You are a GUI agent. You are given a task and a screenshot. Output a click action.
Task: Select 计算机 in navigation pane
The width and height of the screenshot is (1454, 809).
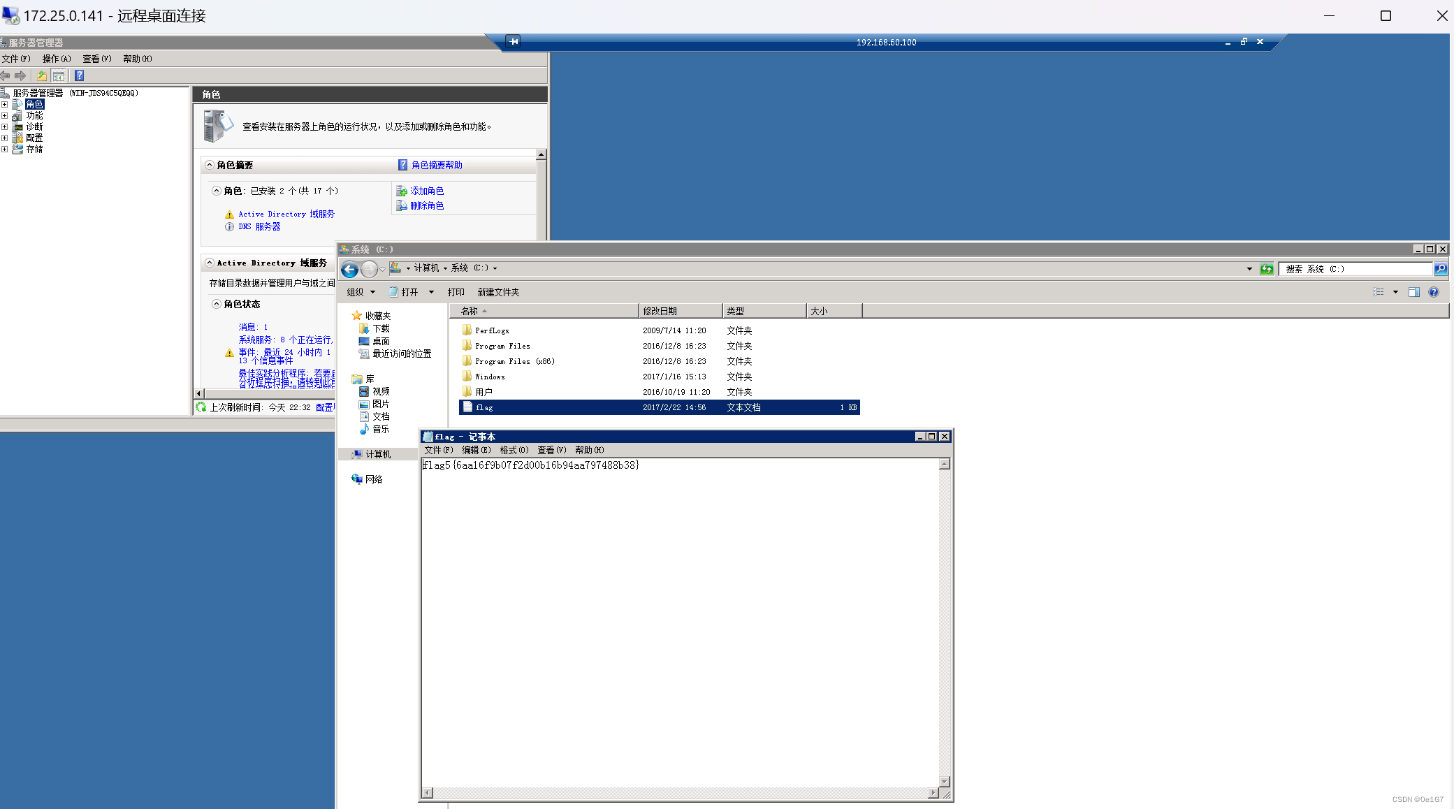(x=378, y=454)
